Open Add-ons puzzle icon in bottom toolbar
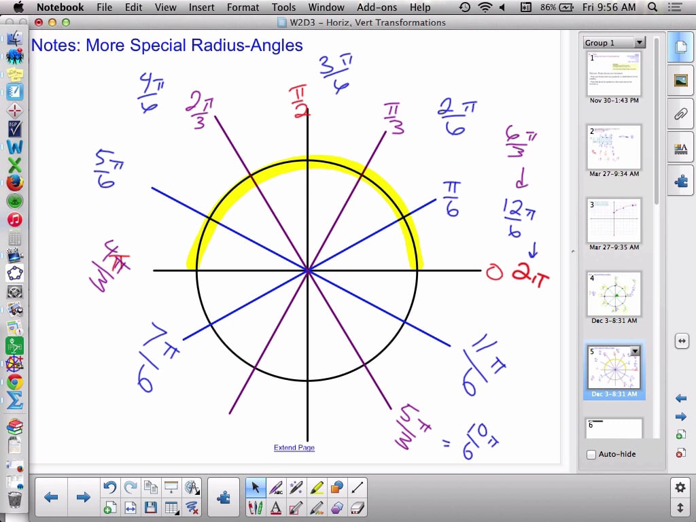Screen dimensions: 696x522 pyautogui.click(x=224, y=497)
